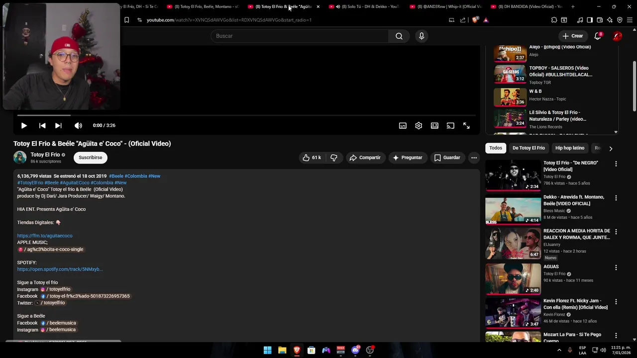This screenshot has width=637, height=358.
Task: Select the Hip hop latino chip
Action: coord(570,148)
